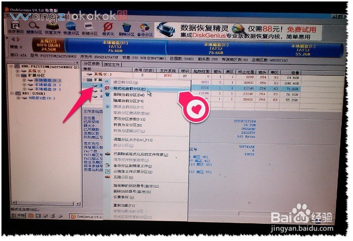Expand the 系统(C:) tree node

pyautogui.click(x=18, y=71)
